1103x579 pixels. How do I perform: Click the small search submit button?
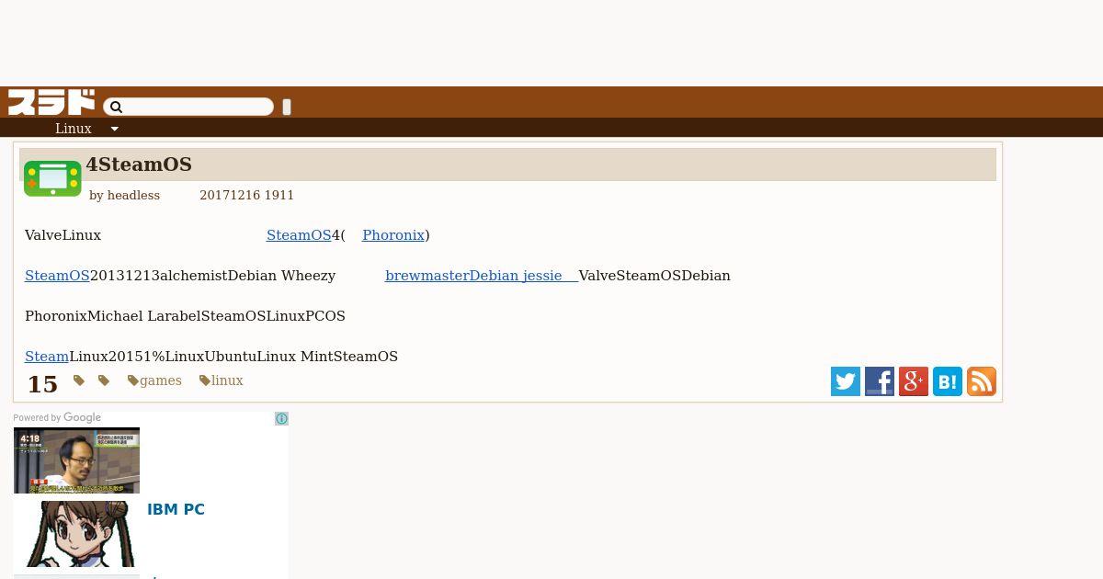click(x=287, y=108)
